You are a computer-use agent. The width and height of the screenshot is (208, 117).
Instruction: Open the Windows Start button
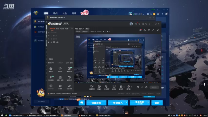tap(2, 115)
